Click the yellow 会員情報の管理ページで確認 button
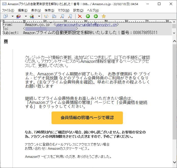The height and width of the screenshot is (168, 177). click(87, 118)
